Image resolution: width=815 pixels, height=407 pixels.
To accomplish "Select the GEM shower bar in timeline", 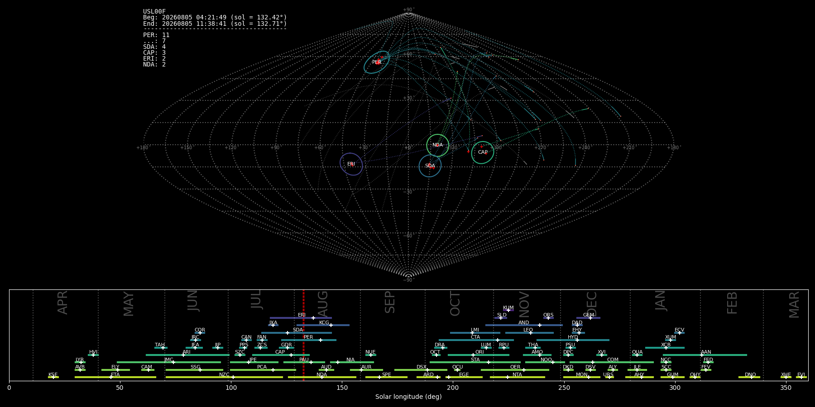I will click(588, 318).
